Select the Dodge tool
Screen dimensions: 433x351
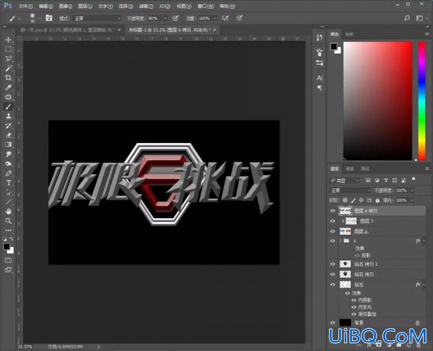click(x=8, y=164)
